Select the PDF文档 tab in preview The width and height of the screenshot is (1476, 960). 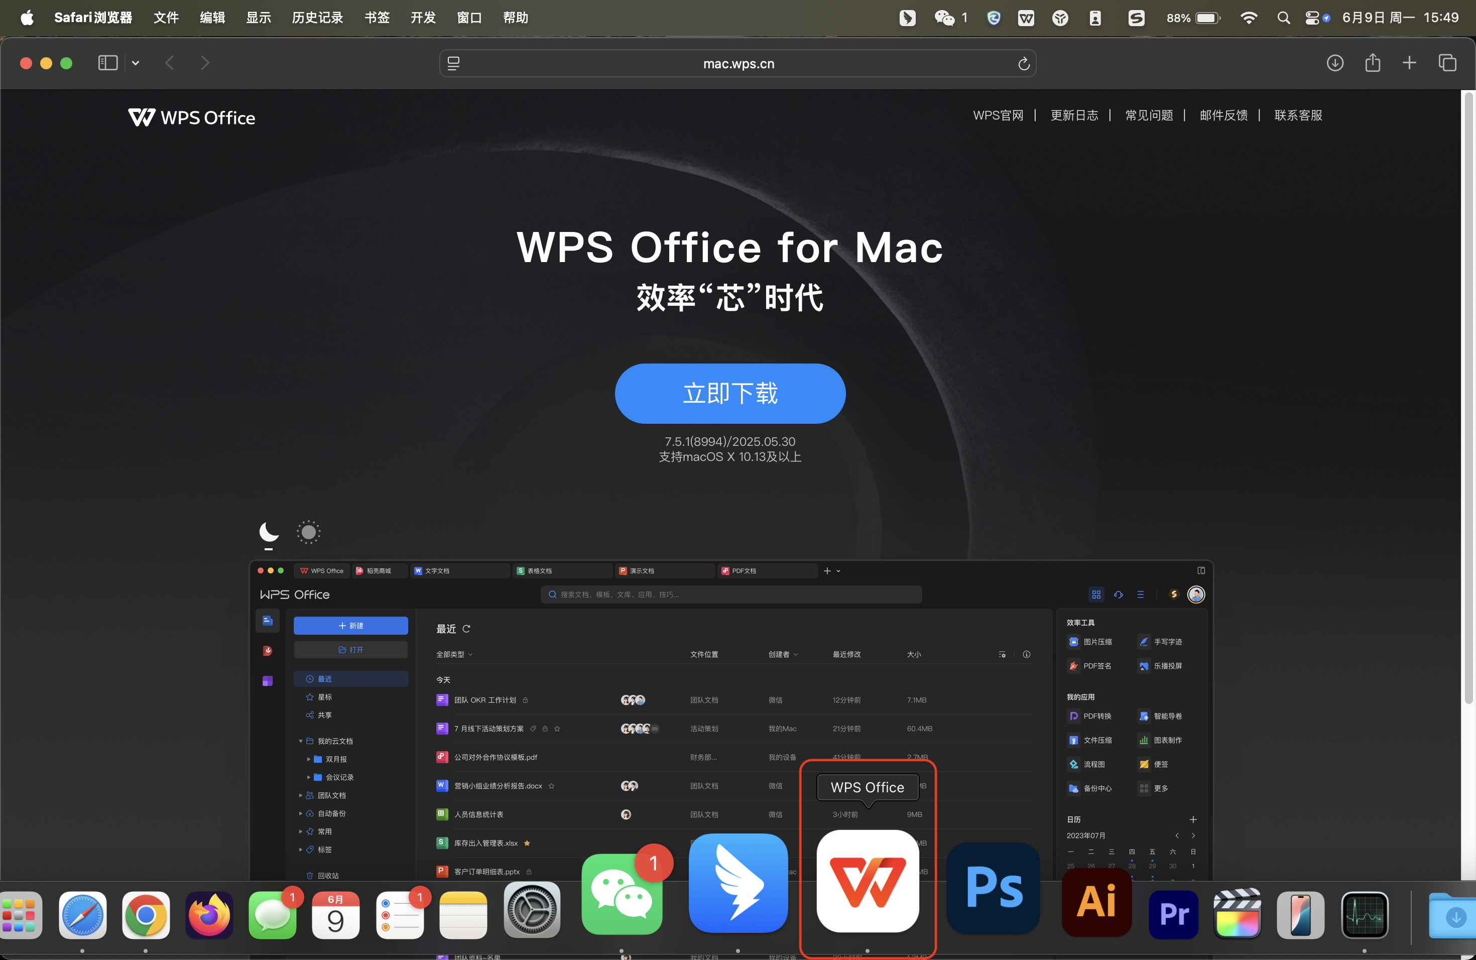click(x=767, y=570)
